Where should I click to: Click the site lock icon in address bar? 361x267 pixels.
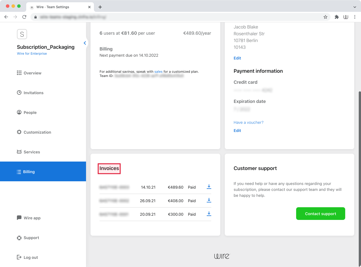(36, 17)
